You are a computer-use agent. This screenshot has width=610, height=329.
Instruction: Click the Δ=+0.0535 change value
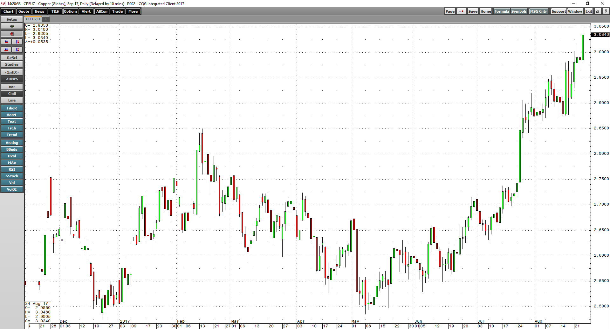pyautogui.click(x=37, y=42)
